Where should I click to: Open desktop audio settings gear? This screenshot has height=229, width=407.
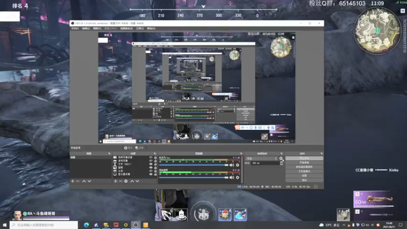tap(238, 178)
